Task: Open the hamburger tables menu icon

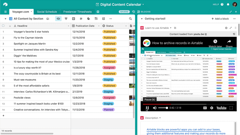Action: (x=6, y=12)
